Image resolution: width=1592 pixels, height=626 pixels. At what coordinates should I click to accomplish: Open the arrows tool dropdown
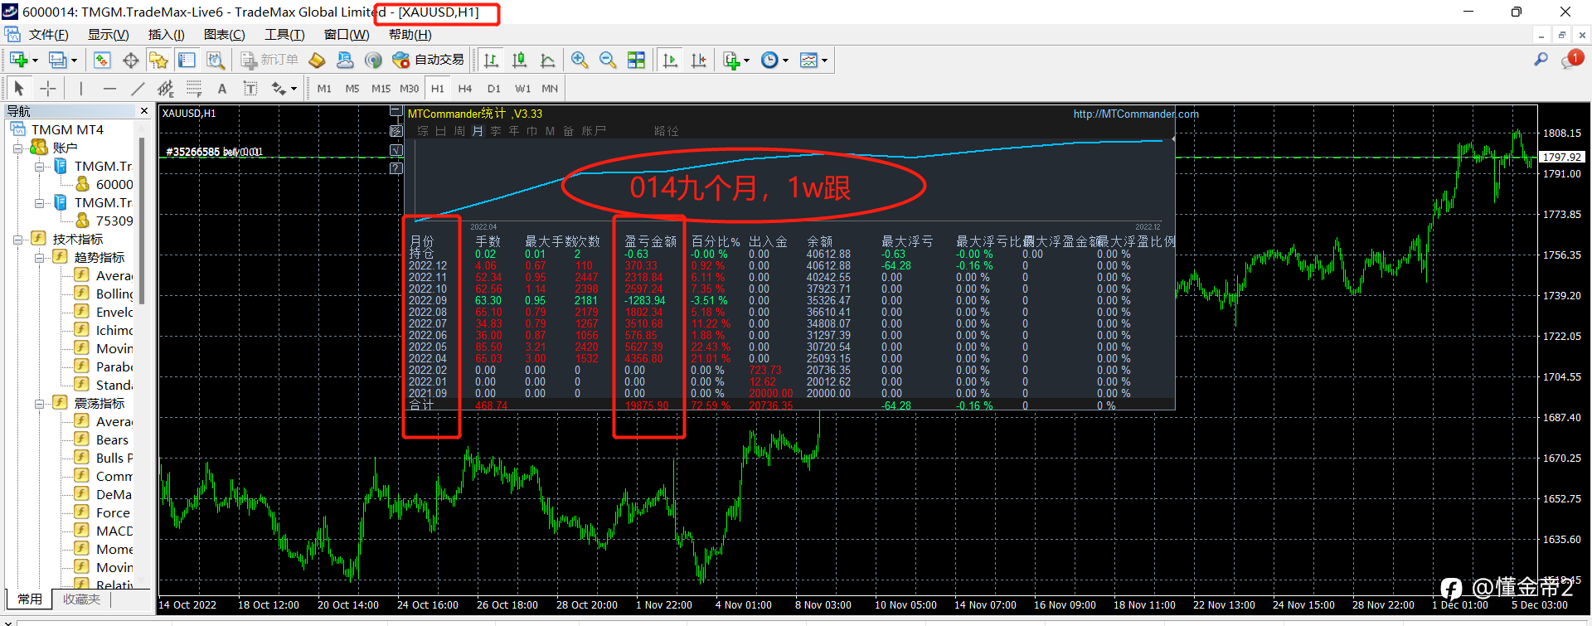(294, 89)
